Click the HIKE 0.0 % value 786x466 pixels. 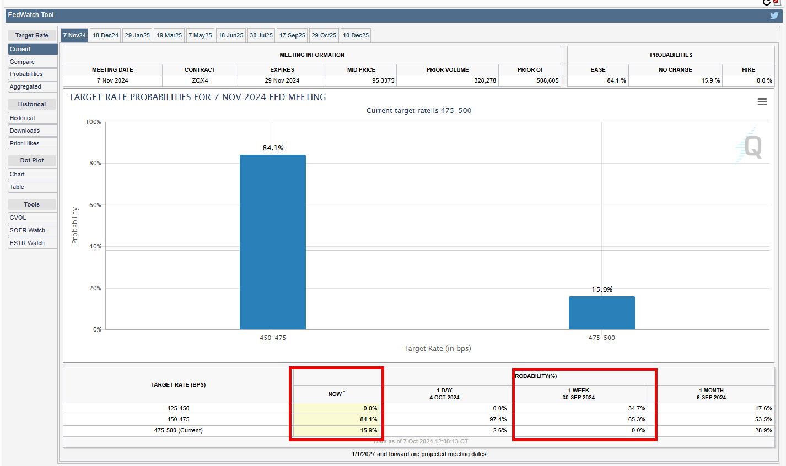point(764,80)
